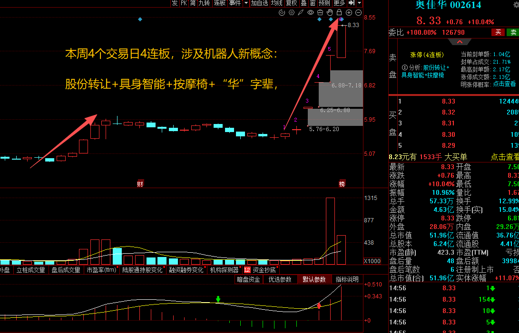
Task: Select the 九转 indicator button
Action: point(204,3)
